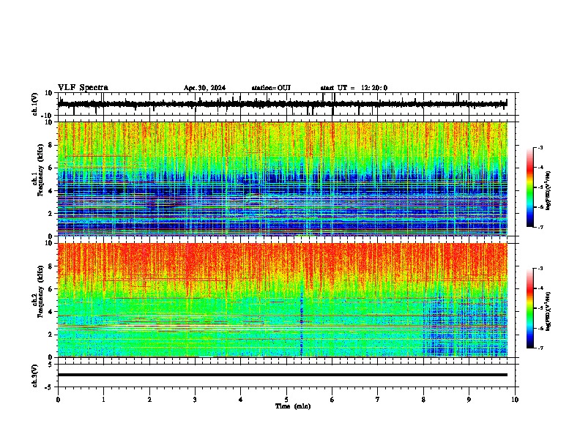The image size is (580, 448).
Task: Click time axis tick label "3"
Action: pos(195,400)
